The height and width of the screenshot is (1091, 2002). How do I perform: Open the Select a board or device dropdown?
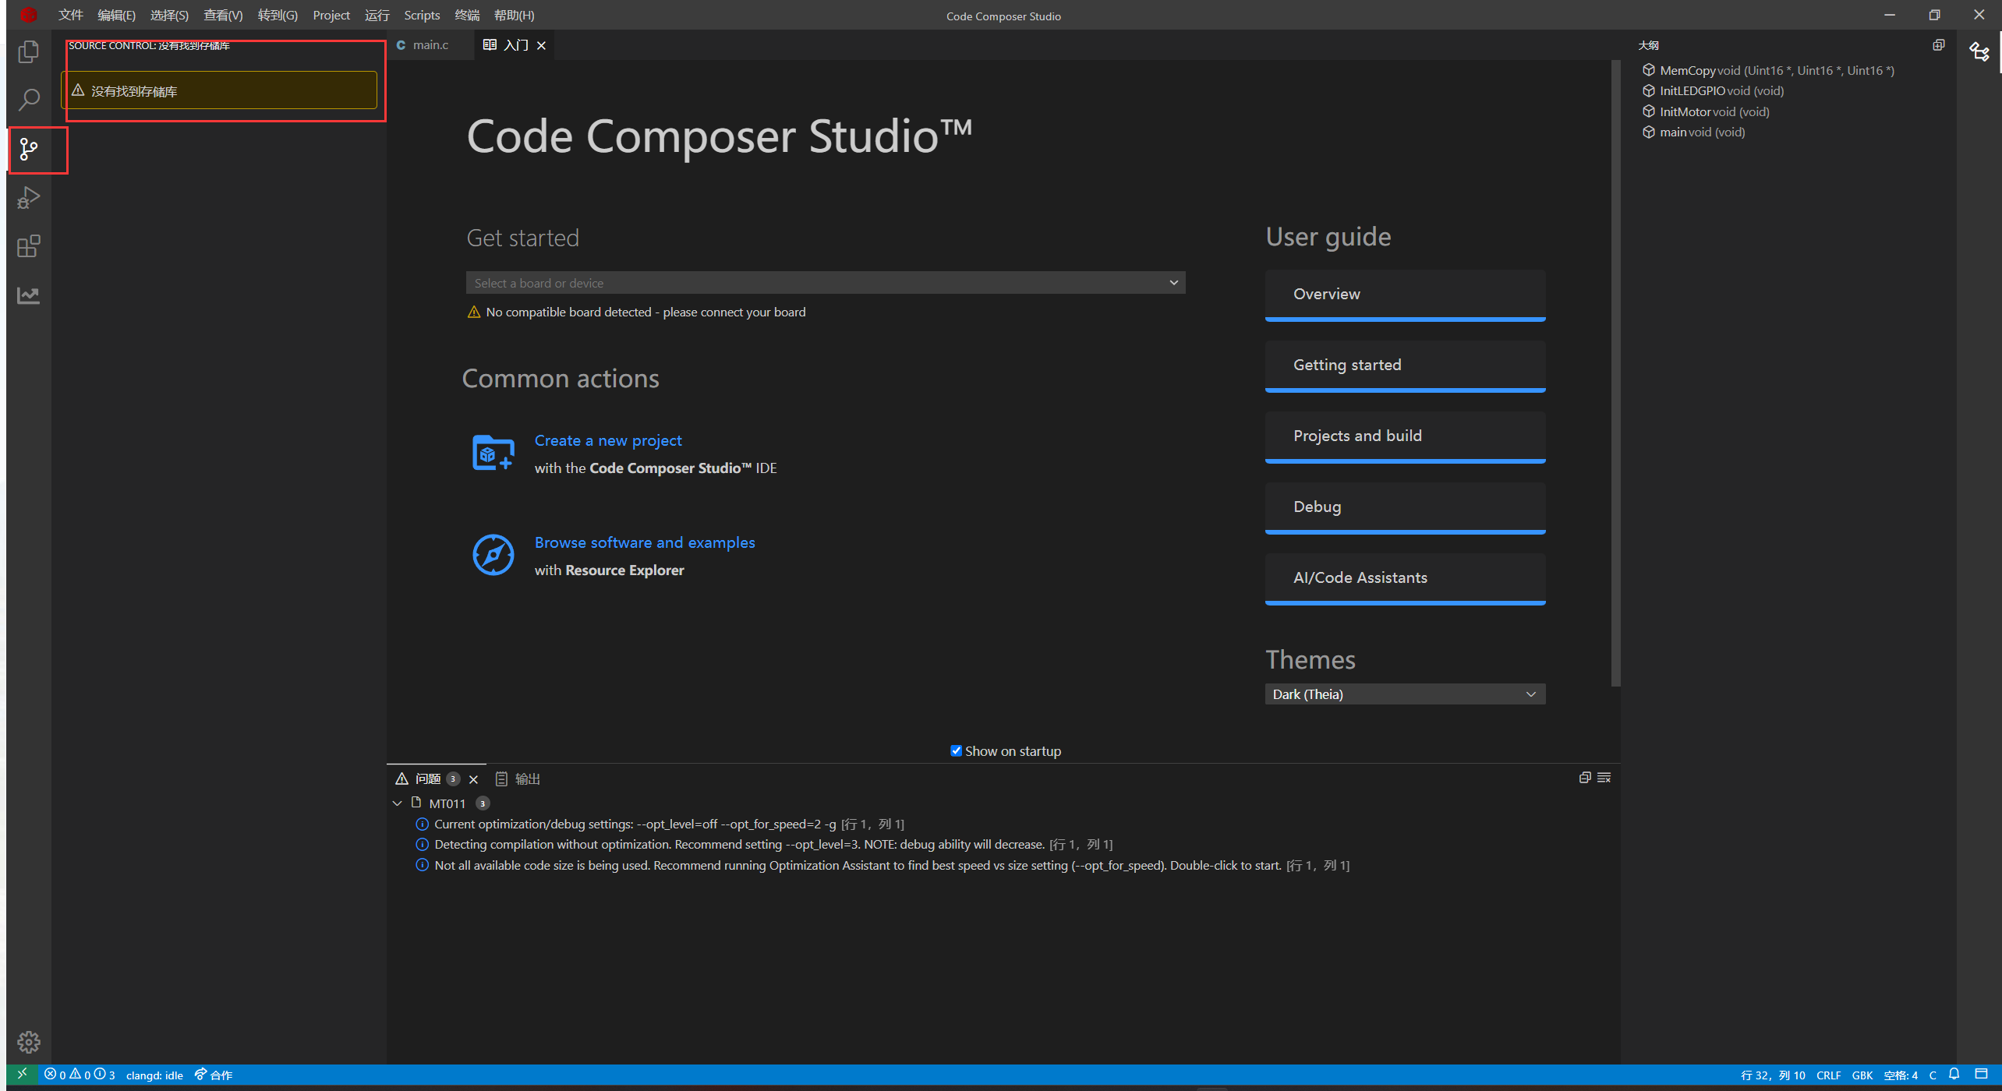click(x=825, y=283)
